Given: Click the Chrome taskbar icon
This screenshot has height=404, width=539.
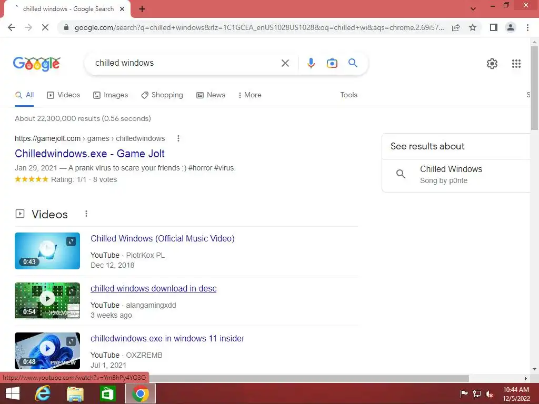Looking at the screenshot, I should point(140,393).
